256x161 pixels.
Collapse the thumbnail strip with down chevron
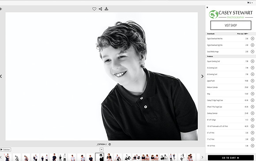coord(102,150)
